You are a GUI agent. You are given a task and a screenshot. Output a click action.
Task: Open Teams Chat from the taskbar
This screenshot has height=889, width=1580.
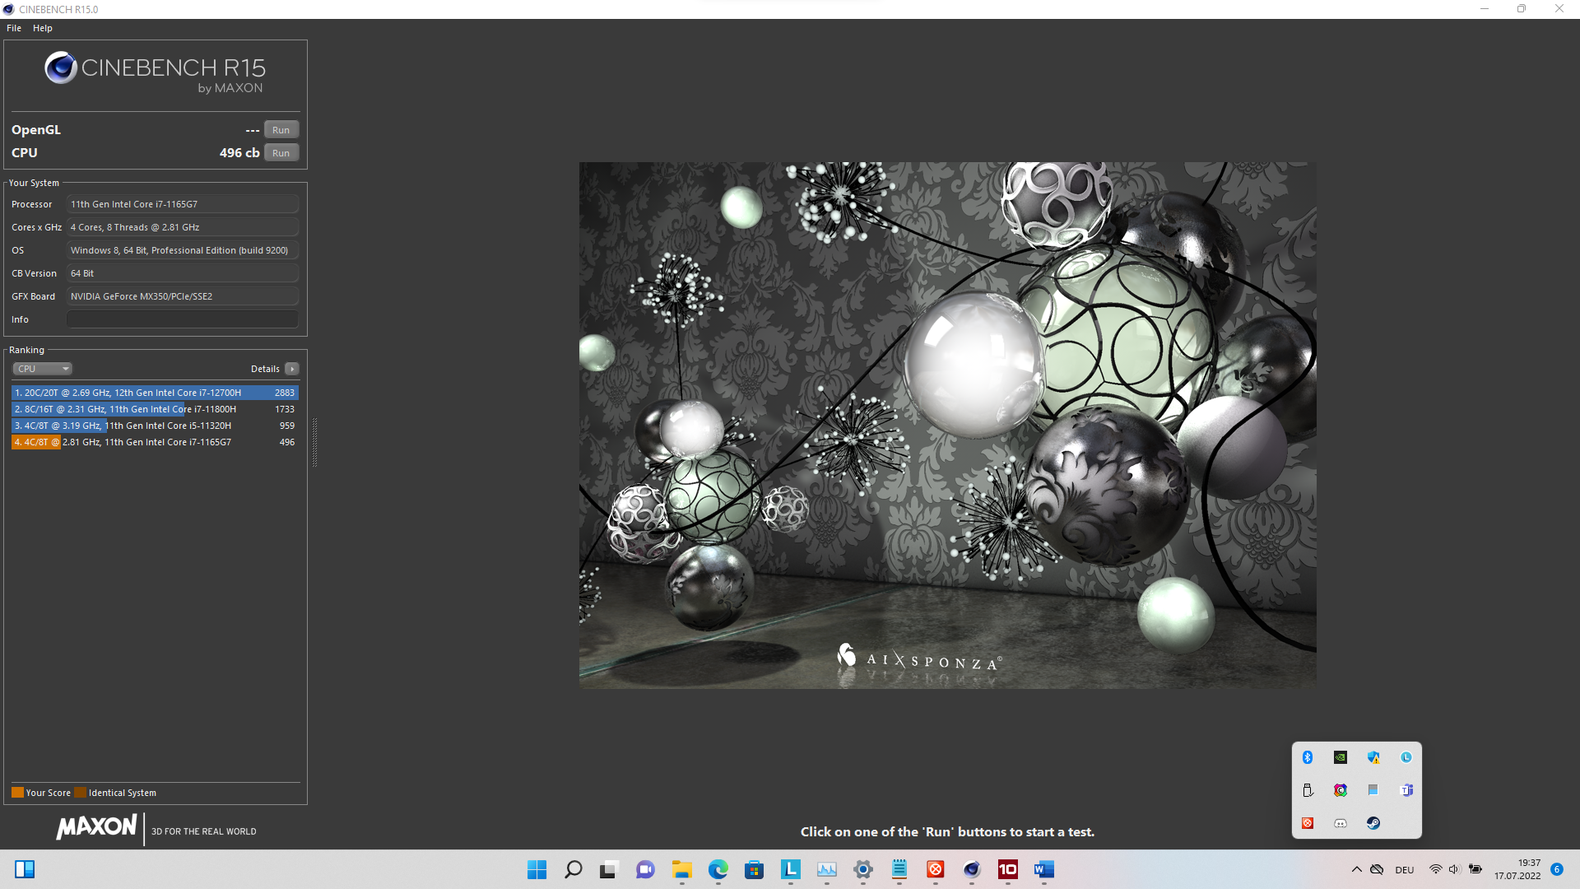(645, 869)
